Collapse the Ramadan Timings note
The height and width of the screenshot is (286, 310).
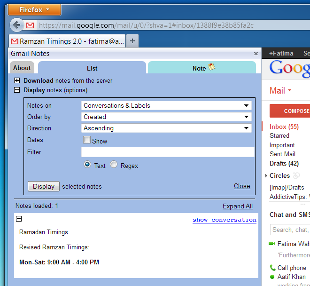19,219
